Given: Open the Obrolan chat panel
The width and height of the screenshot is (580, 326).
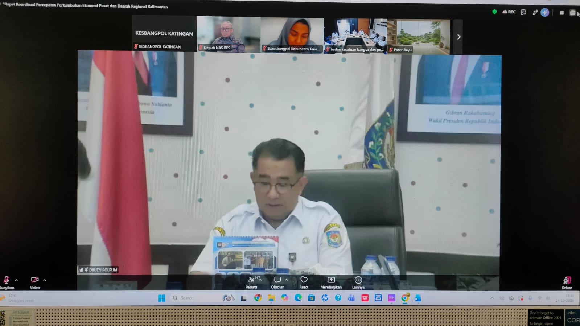Looking at the screenshot, I should pyautogui.click(x=277, y=282).
